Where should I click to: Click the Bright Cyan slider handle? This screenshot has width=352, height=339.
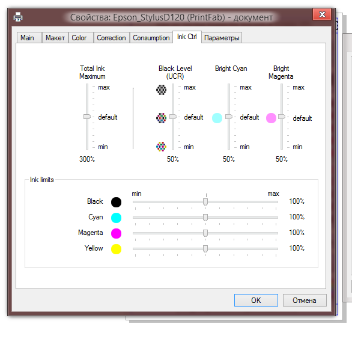click(x=229, y=117)
